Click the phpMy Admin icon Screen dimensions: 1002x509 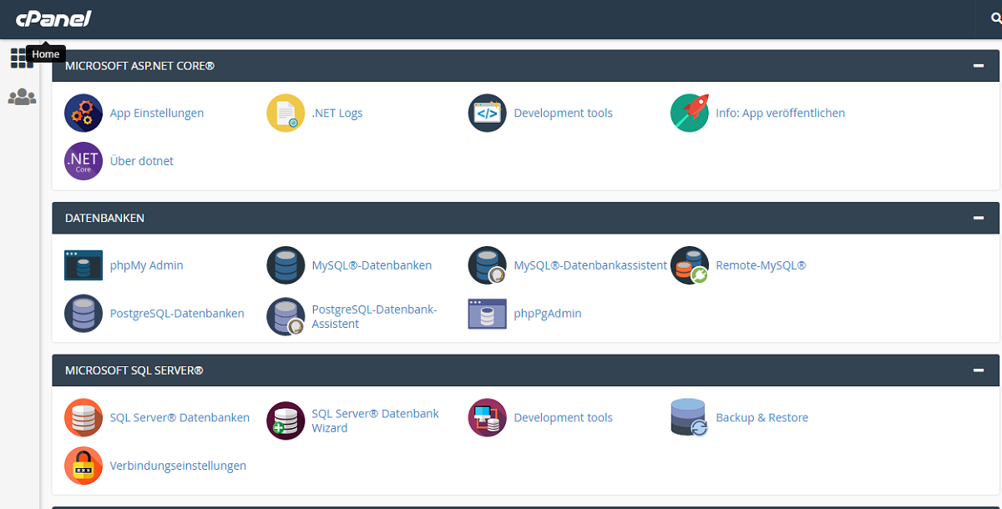pos(83,265)
